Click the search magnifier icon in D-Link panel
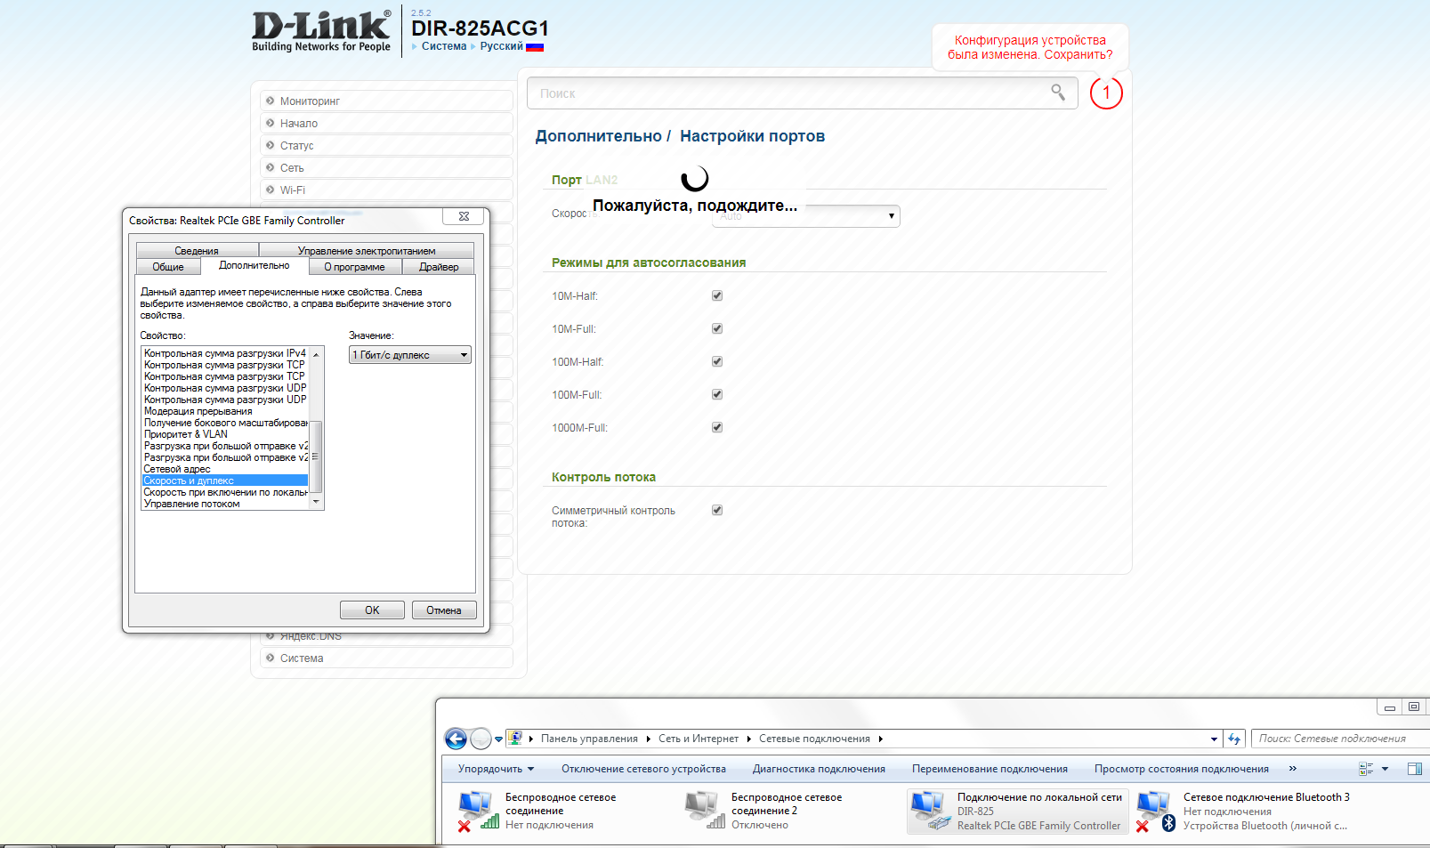The width and height of the screenshot is (1430, 848). coord(1058,93)
